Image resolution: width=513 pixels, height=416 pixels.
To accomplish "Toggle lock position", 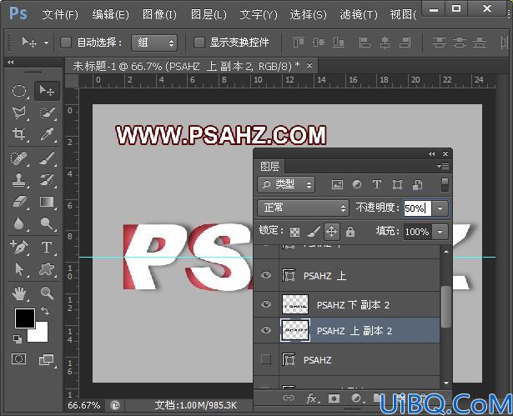I will click(x=332, y=232).
